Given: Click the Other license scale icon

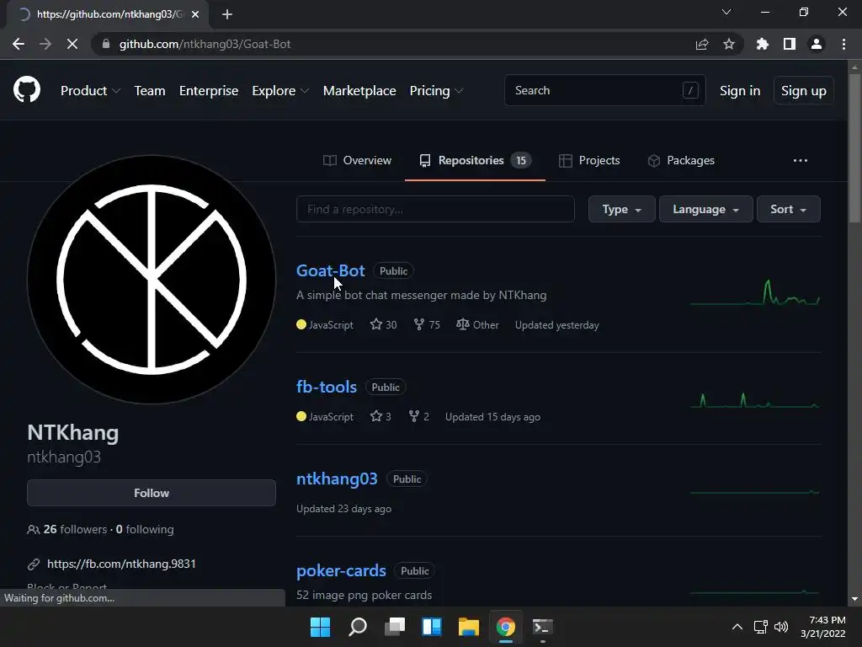Looking at the screenshot, I should point(462,324).
